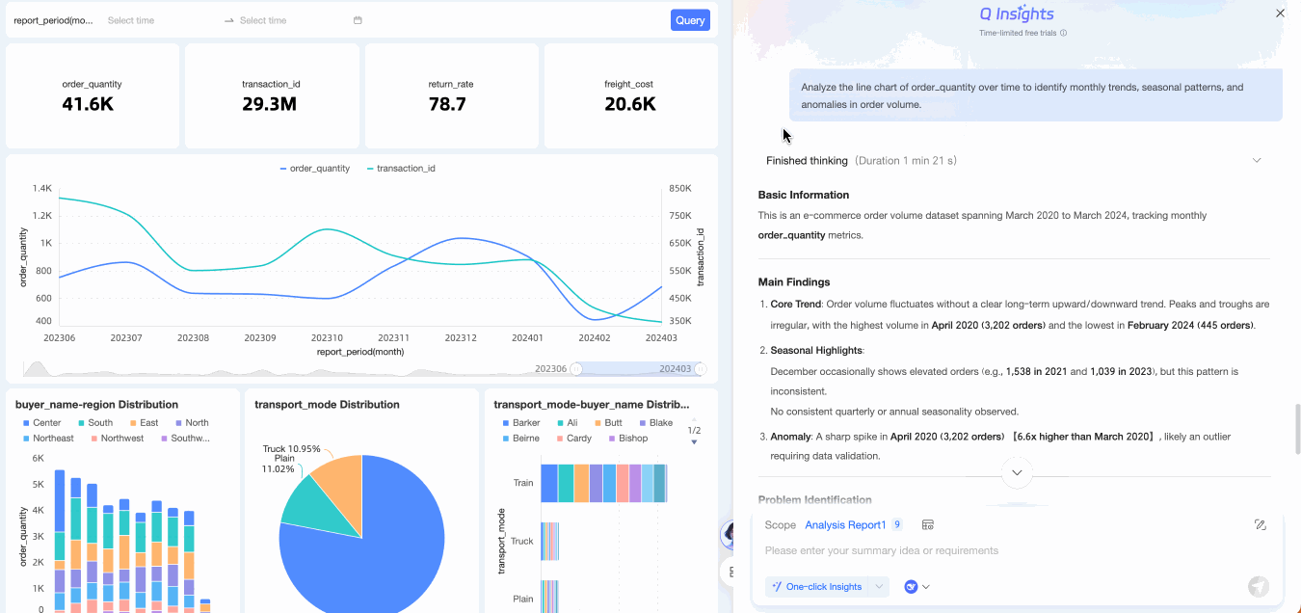This screenshot has height=613, width=1301.
Task: Toggle Cardy legend item
Action: click(x=572, y=439)
